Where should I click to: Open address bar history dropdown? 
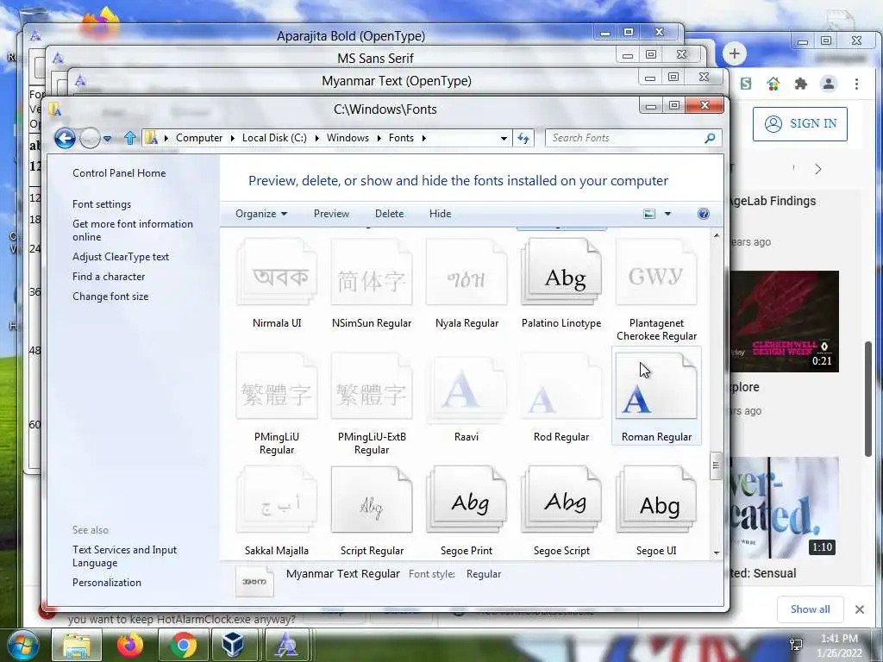[x=504, y=139]
